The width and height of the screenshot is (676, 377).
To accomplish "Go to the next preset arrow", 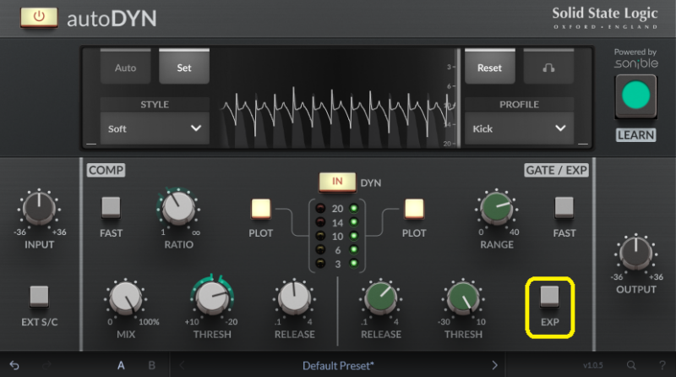I will [495, 365].
